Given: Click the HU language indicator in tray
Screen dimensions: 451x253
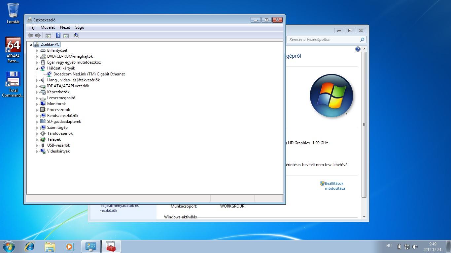Looking at the screenshot, I should coord(389,246).
